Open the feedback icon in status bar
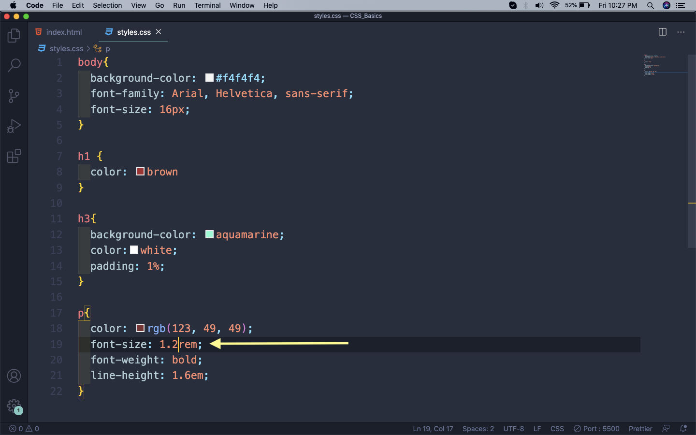The width and height of the screenshot is (696, 435). (x=666, y=429)
